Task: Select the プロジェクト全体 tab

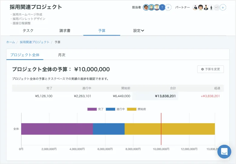Action: point(25,55)
